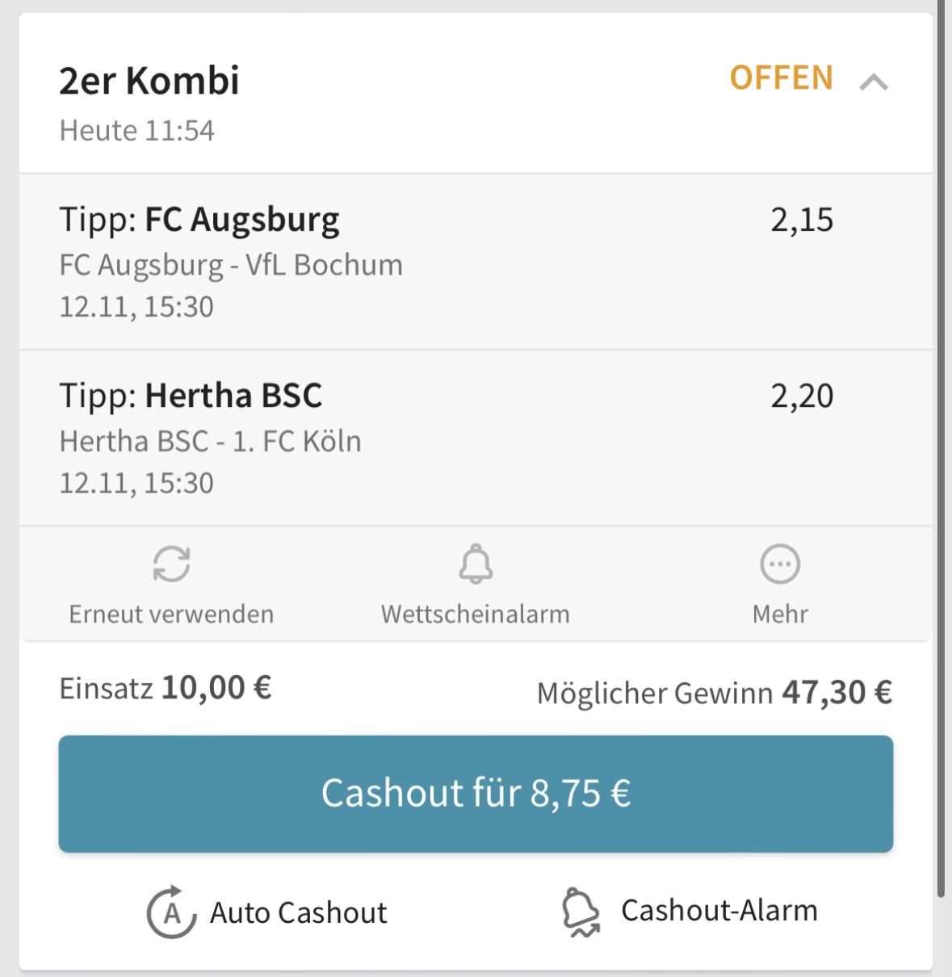Click the Möglicher Gewinn 47,30 € amount

pos(837,692)
